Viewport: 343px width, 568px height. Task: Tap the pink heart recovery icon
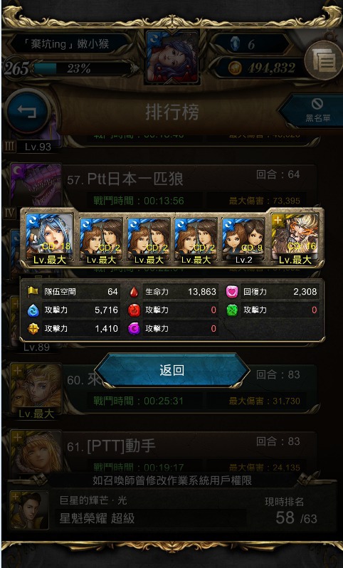(232, 291)
